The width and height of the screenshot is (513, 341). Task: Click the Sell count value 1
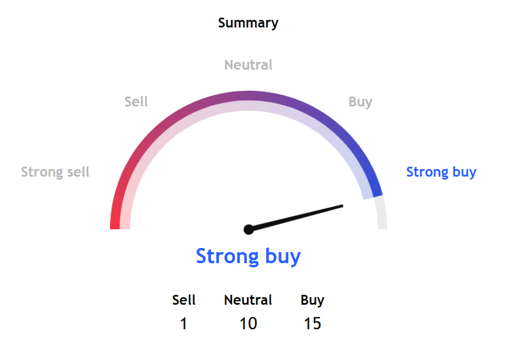184,323
